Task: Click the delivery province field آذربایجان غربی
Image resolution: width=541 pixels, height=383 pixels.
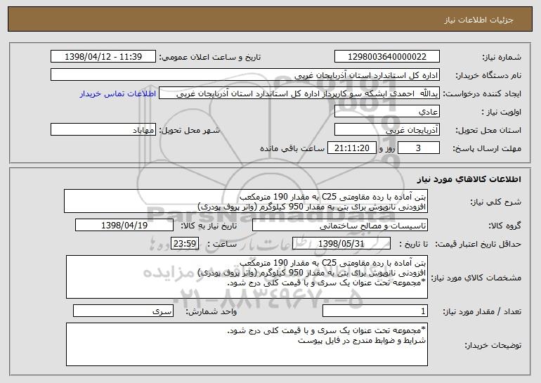Action: tap(386, 130)
